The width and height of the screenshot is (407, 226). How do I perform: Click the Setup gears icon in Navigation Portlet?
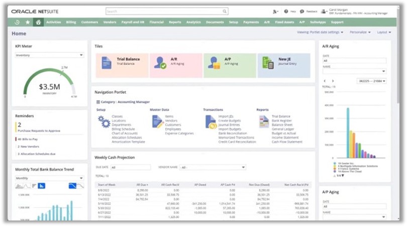coord(104,122)
